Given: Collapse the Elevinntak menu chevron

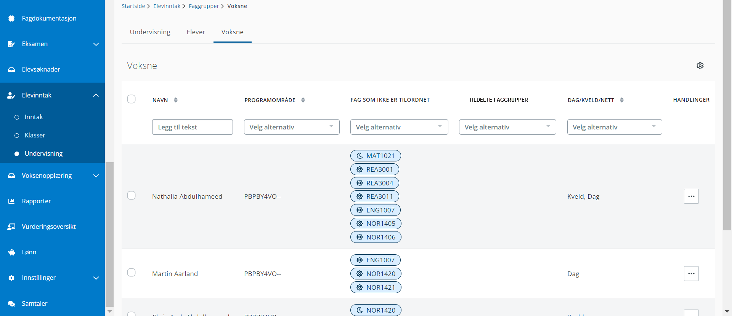Looking at the screenshot, I should pyautogui.click(x=96, y=95).
